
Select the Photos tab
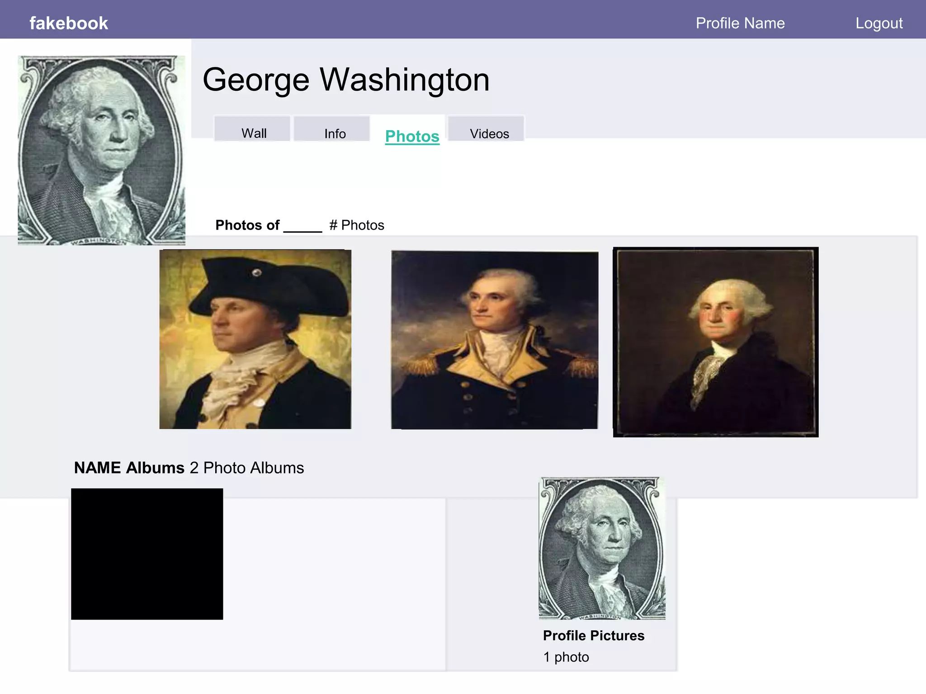(412, 136)
